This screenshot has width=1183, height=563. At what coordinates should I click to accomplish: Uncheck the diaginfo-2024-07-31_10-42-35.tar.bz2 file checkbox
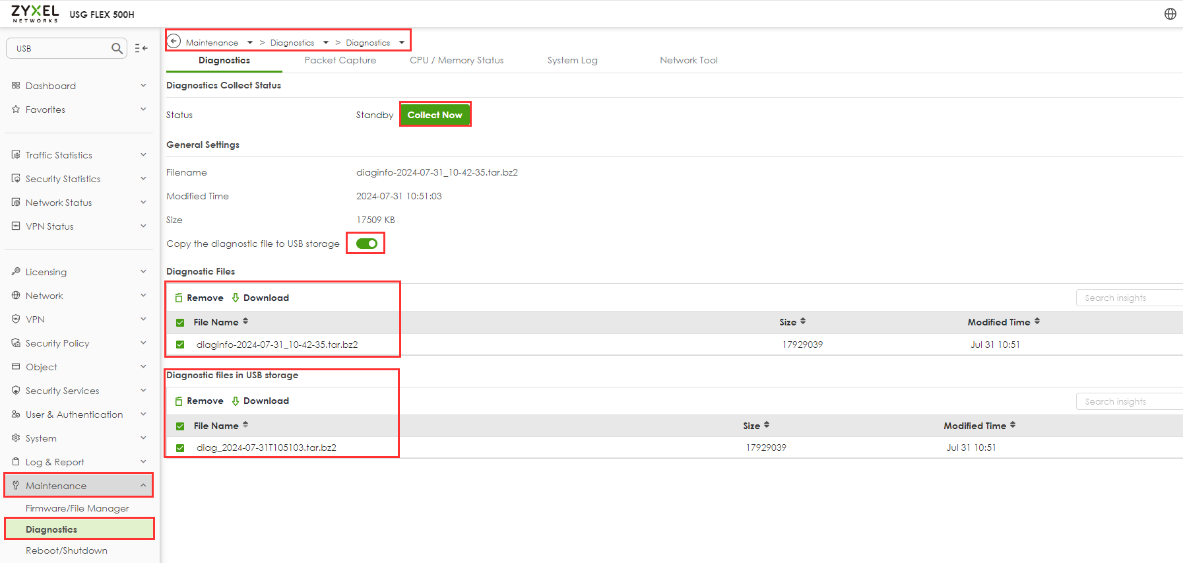tap(180, 345)
